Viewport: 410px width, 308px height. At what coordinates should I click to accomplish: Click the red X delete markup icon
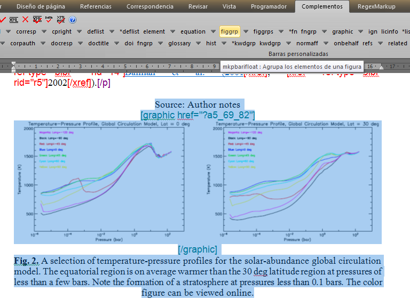tap(25, 20)
